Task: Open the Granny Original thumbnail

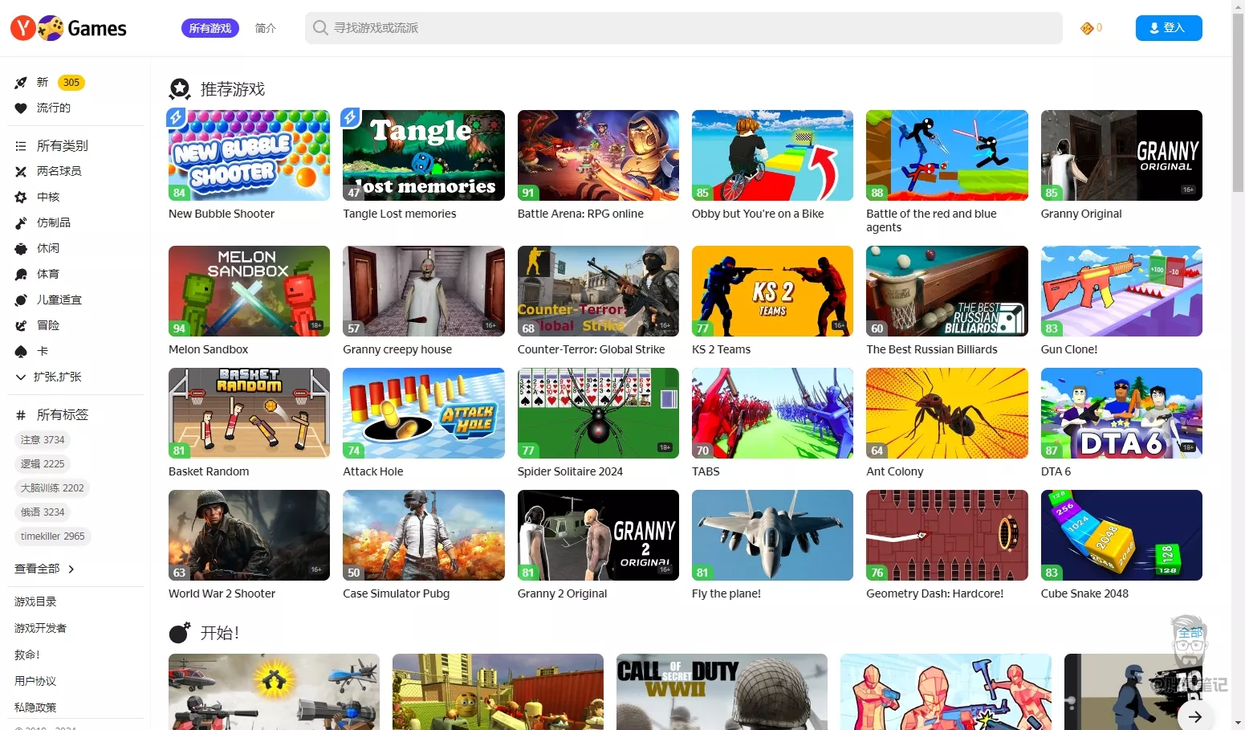Action: 1121,155
